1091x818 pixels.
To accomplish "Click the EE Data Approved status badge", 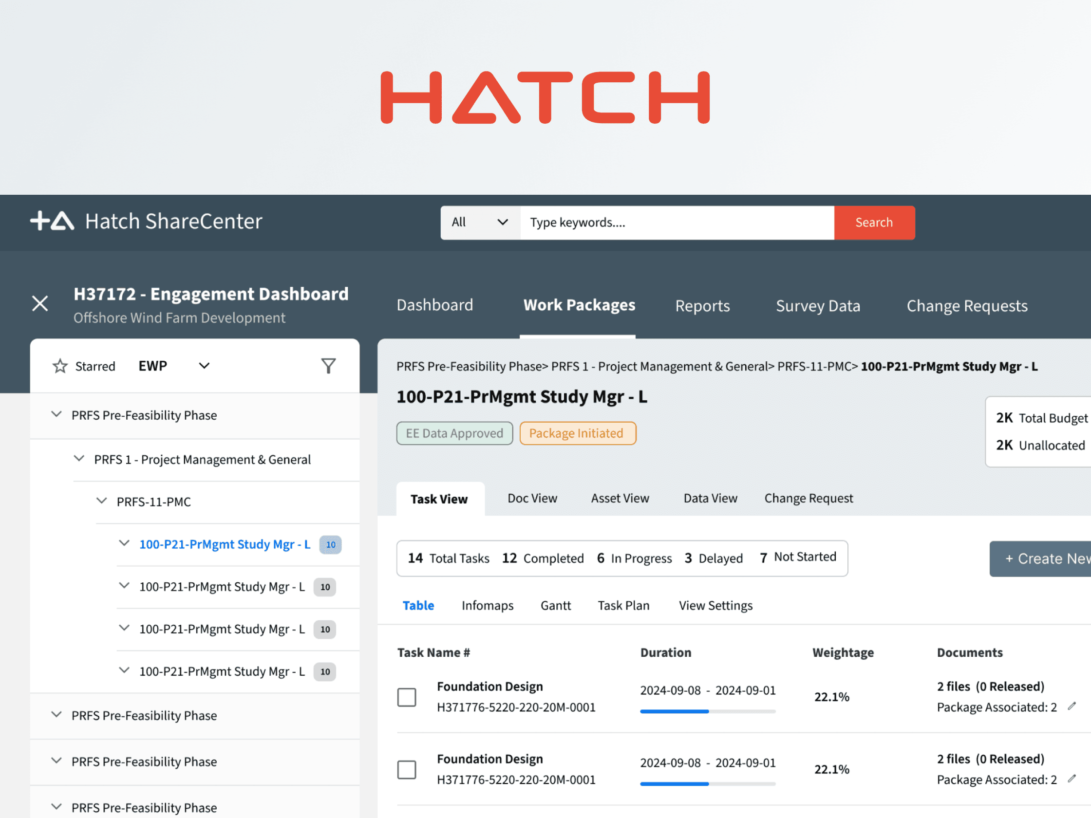I will point(454,433).
